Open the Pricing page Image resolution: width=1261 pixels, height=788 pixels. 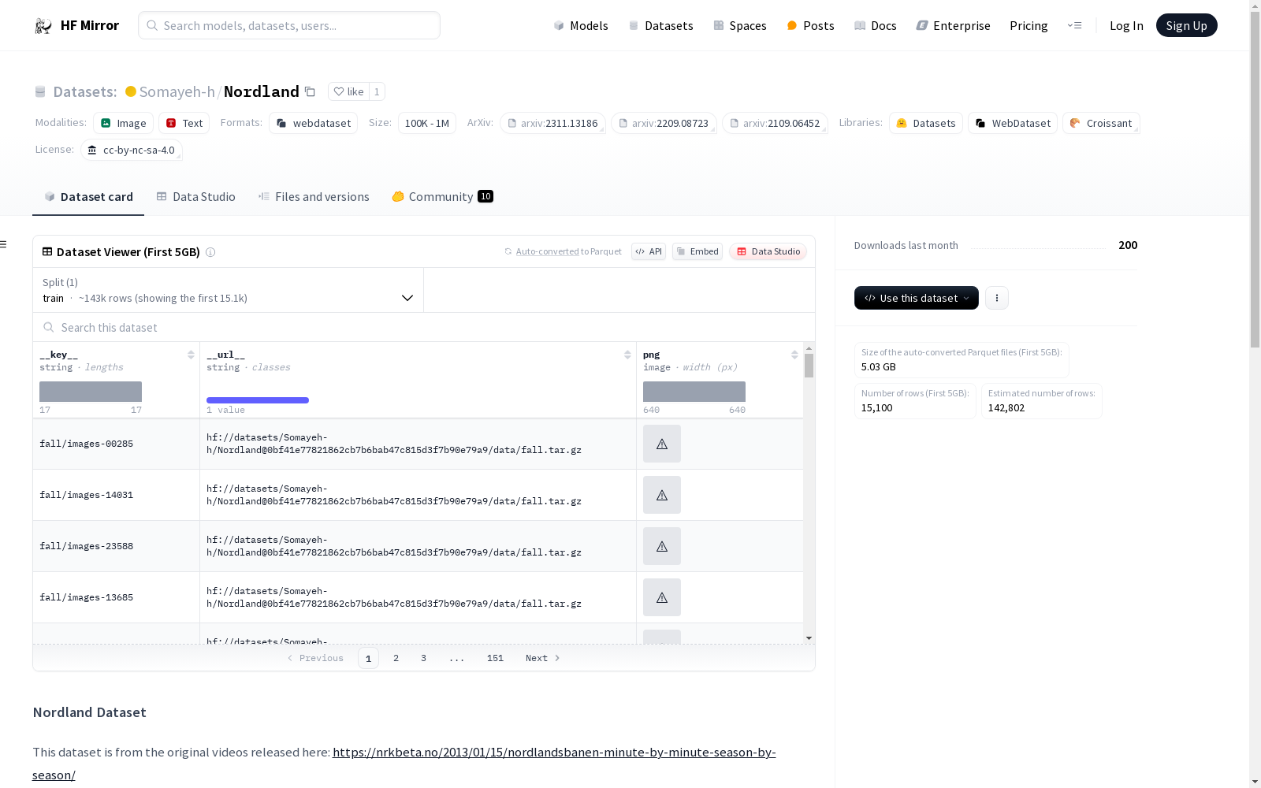(1029, 26)
